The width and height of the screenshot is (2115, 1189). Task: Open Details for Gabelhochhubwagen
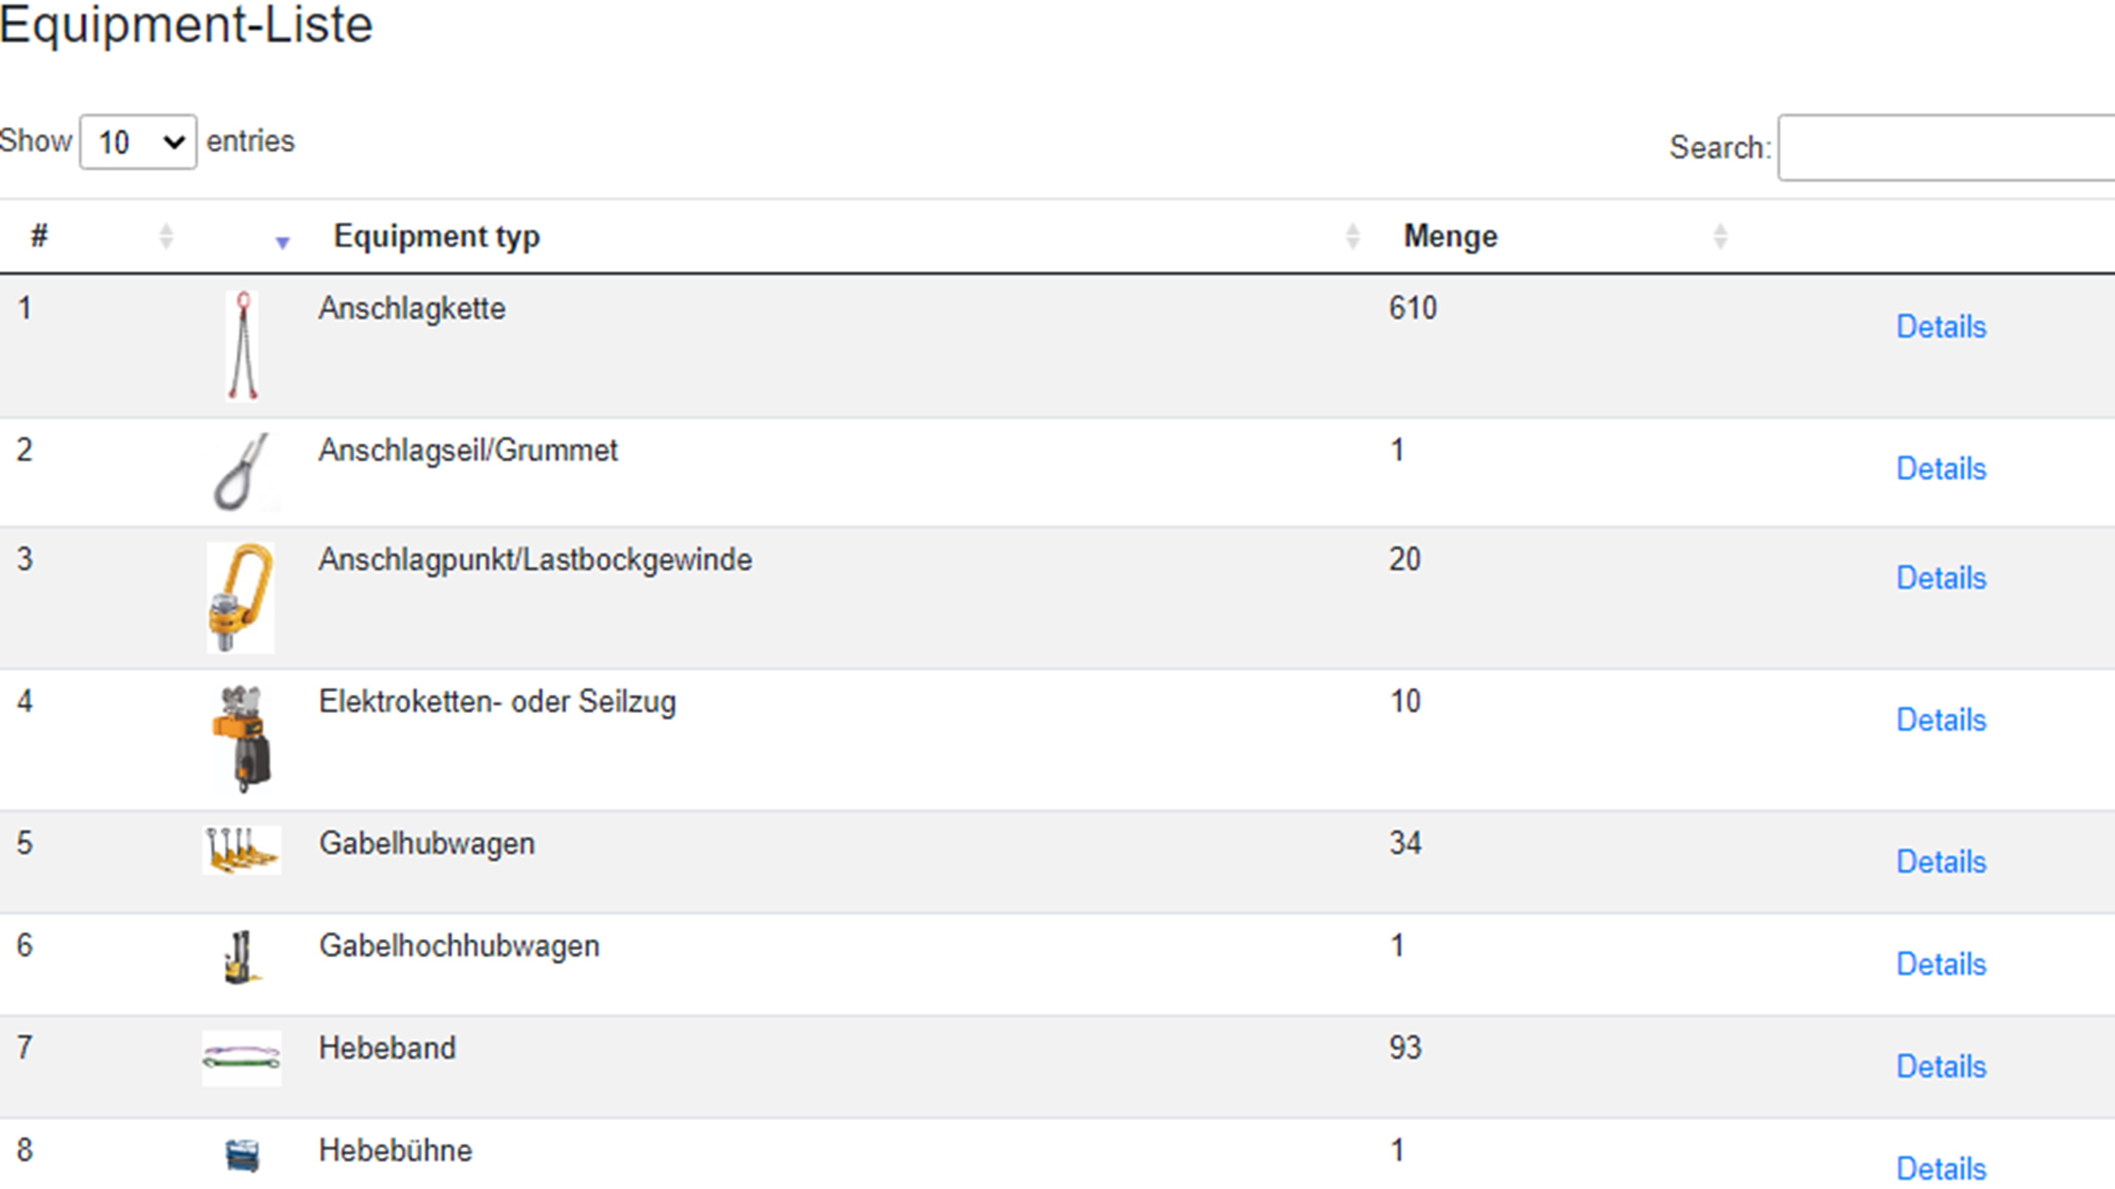click(1941, 963)
